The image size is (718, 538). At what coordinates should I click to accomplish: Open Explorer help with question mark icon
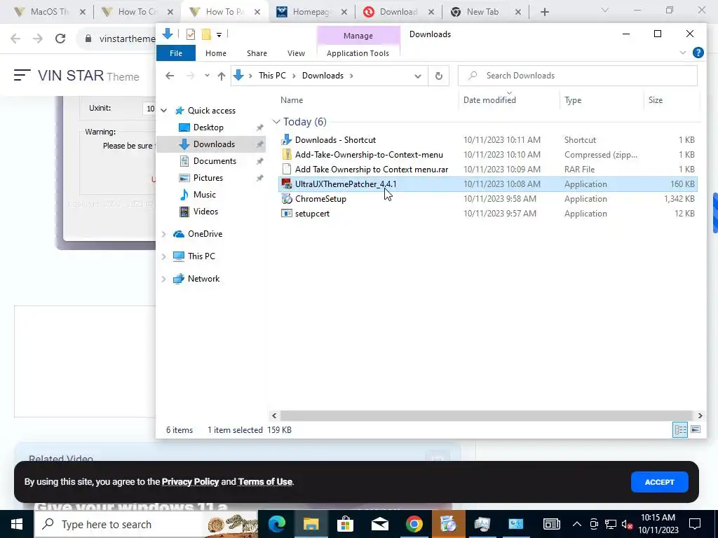(698, 53)
